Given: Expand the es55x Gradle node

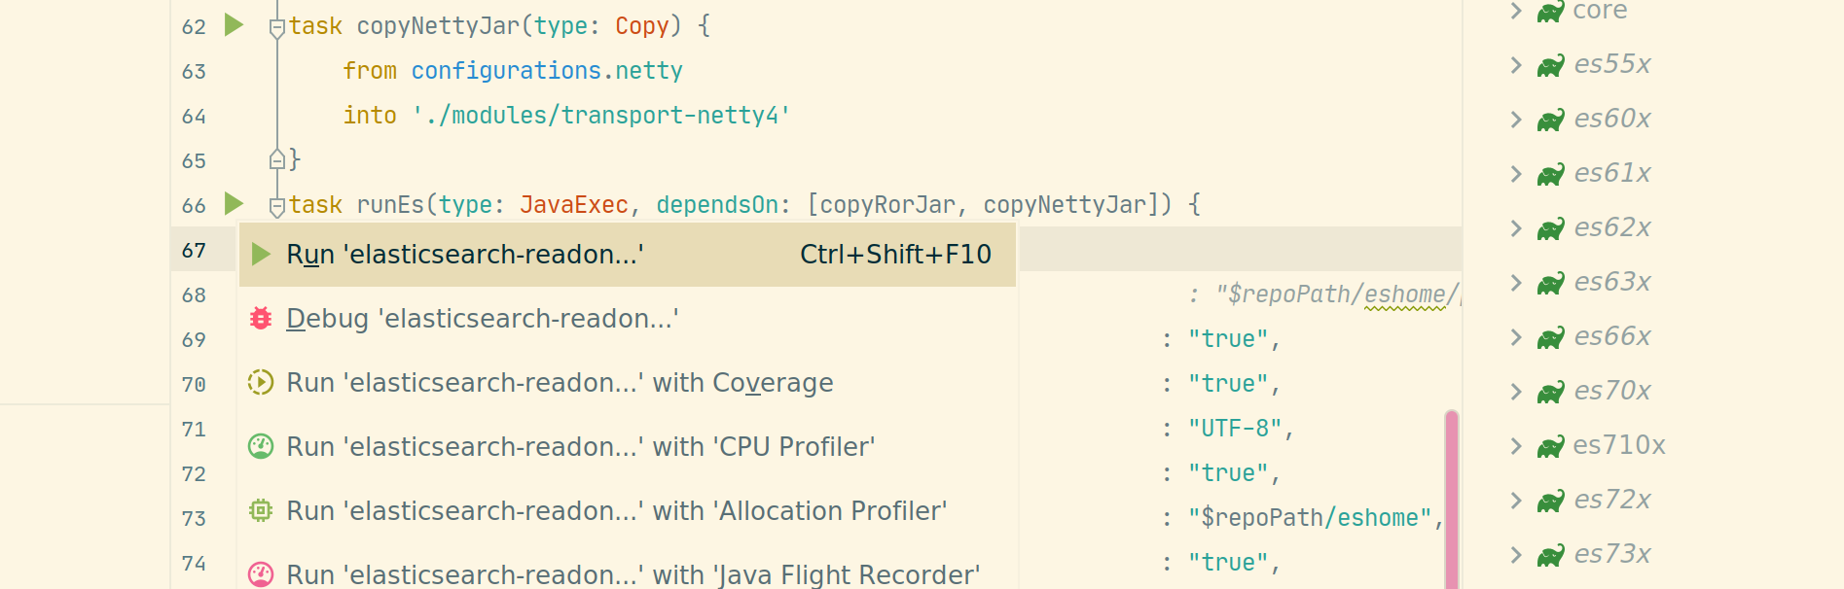Looking at the screenshot, I should click(x=1516, y=65).
